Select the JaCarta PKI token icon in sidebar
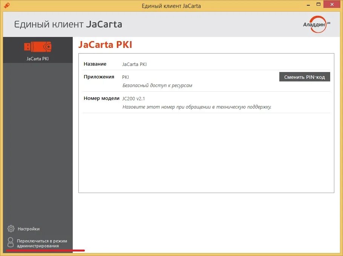This screenshot has width=343, height=256. pos(38,47)
